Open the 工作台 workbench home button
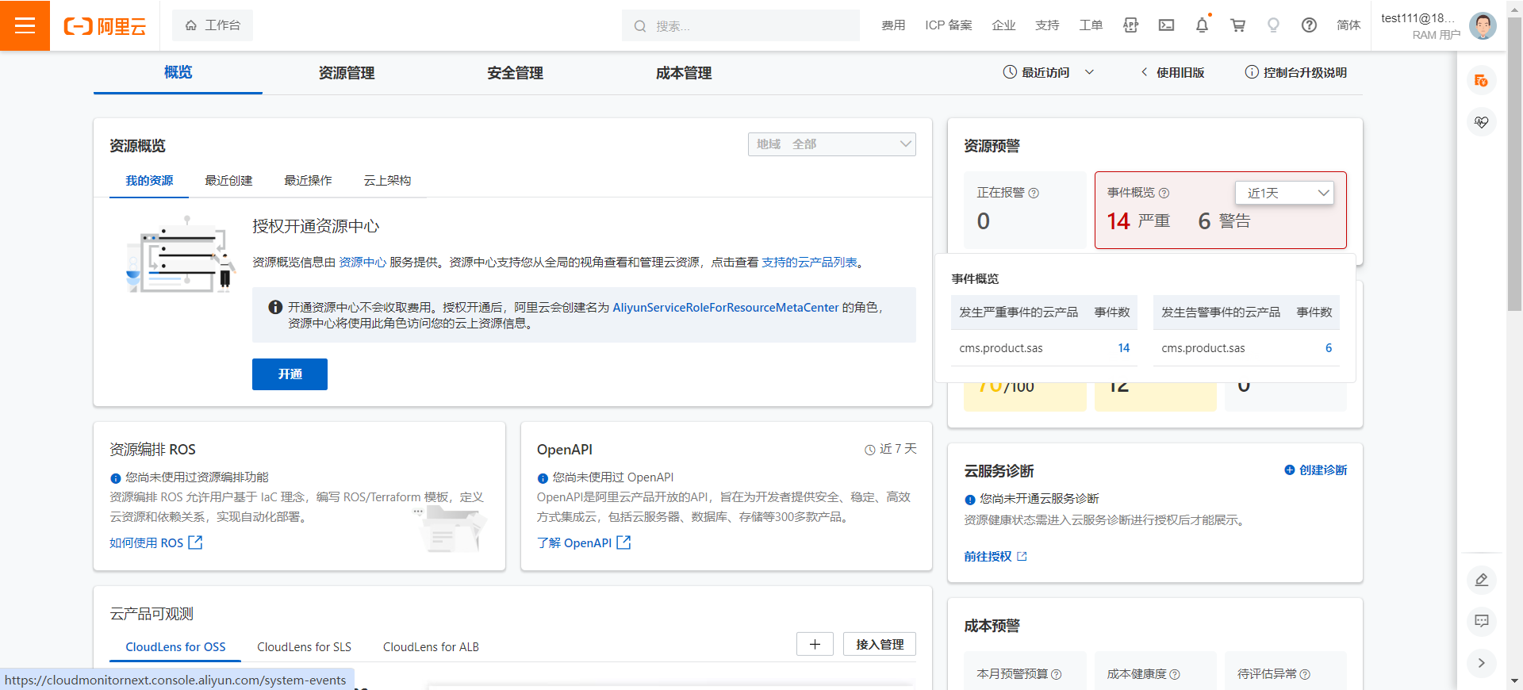 click(x=213, y=25)
